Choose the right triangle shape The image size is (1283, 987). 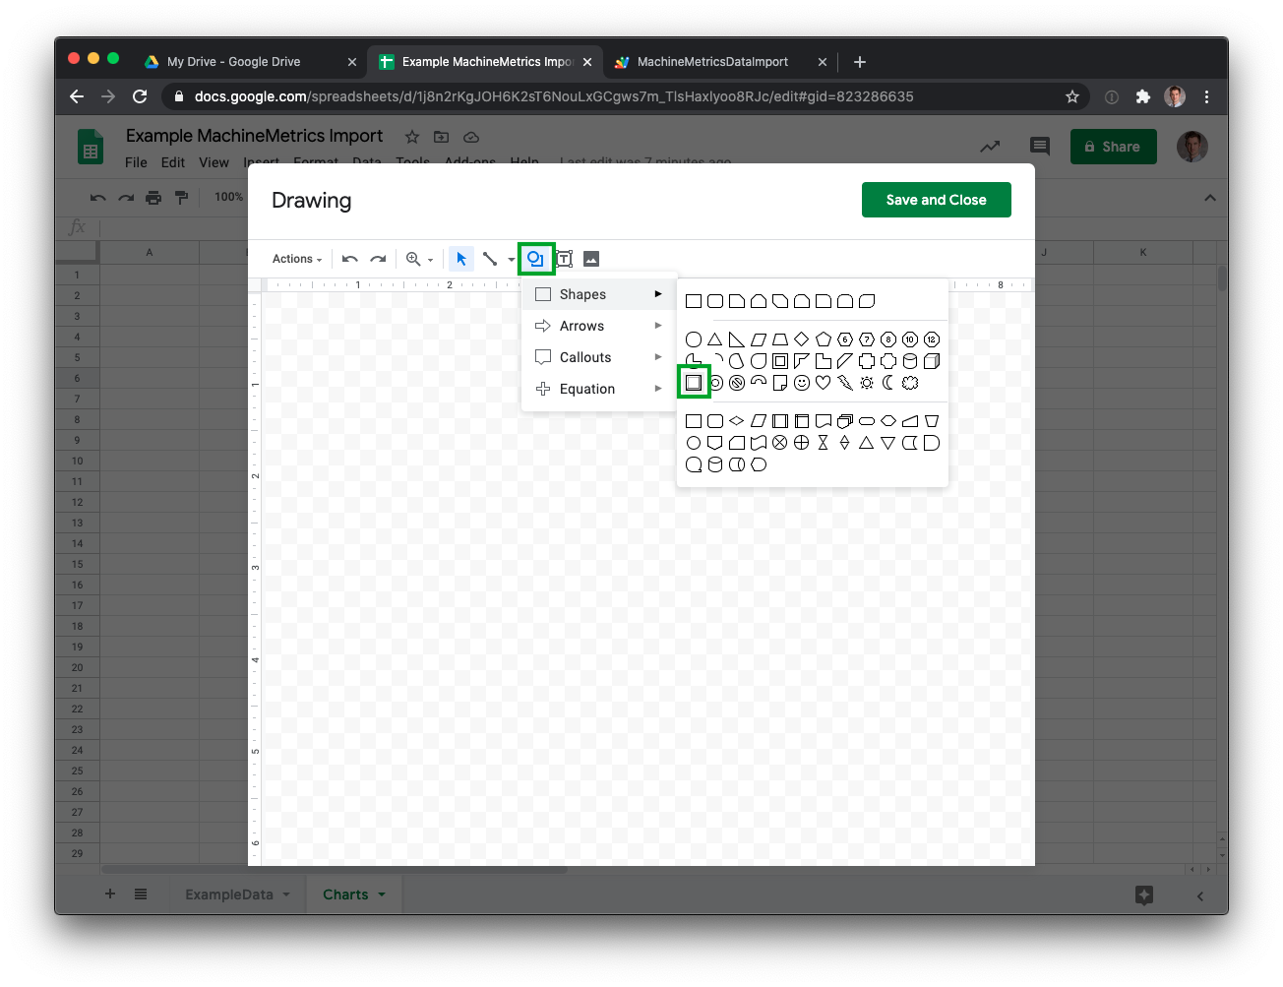coord(737,339)
